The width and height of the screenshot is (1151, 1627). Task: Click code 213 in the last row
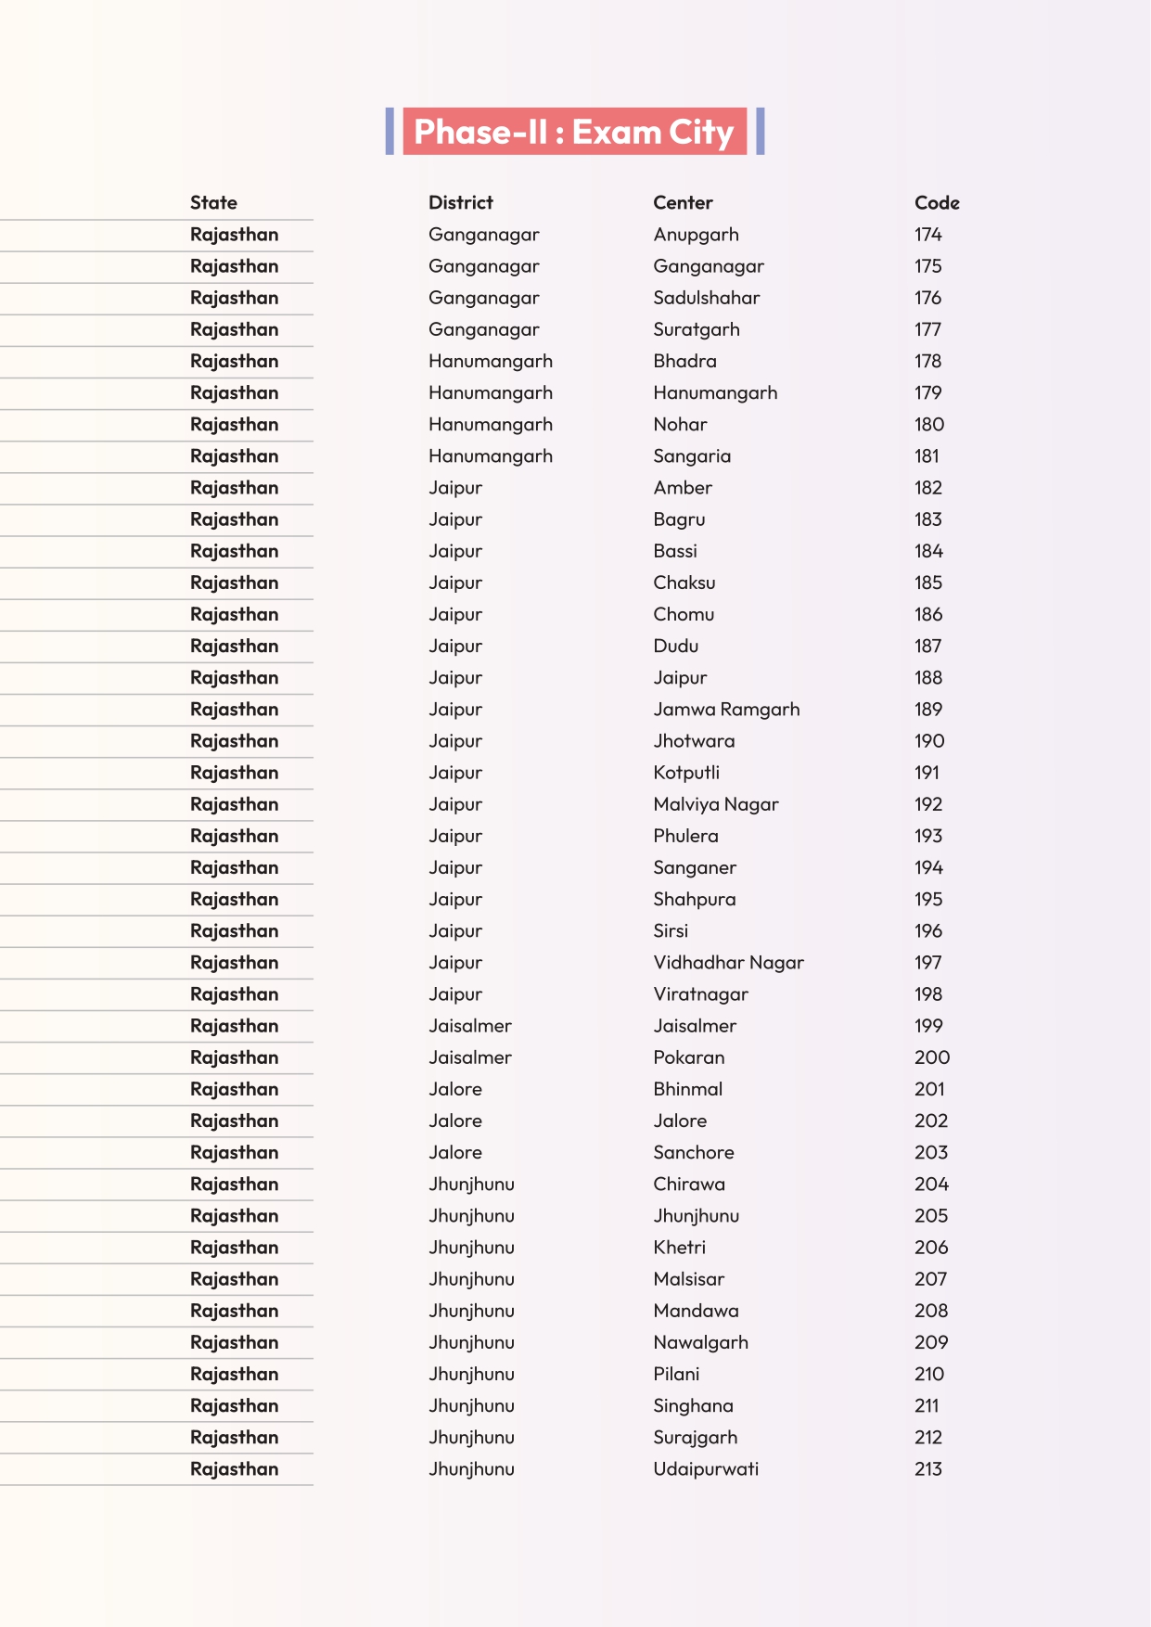coord(927,1469)
